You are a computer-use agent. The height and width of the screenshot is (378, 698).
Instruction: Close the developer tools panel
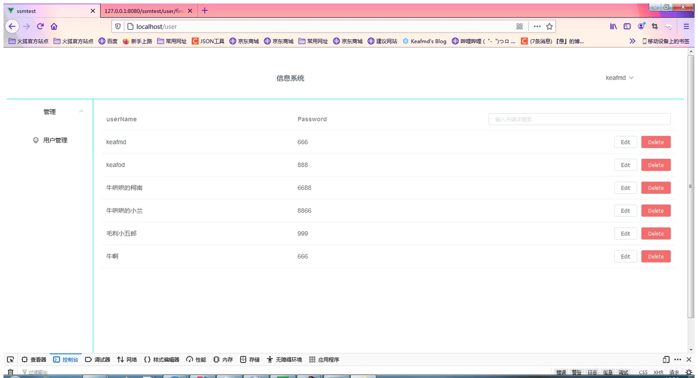(x=689, y=360)
